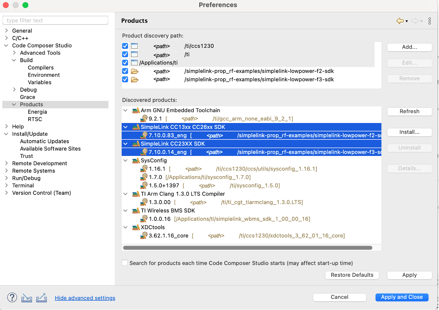Enable search for products at startup checkbox
439x310 pixels.
click(125, 263)
